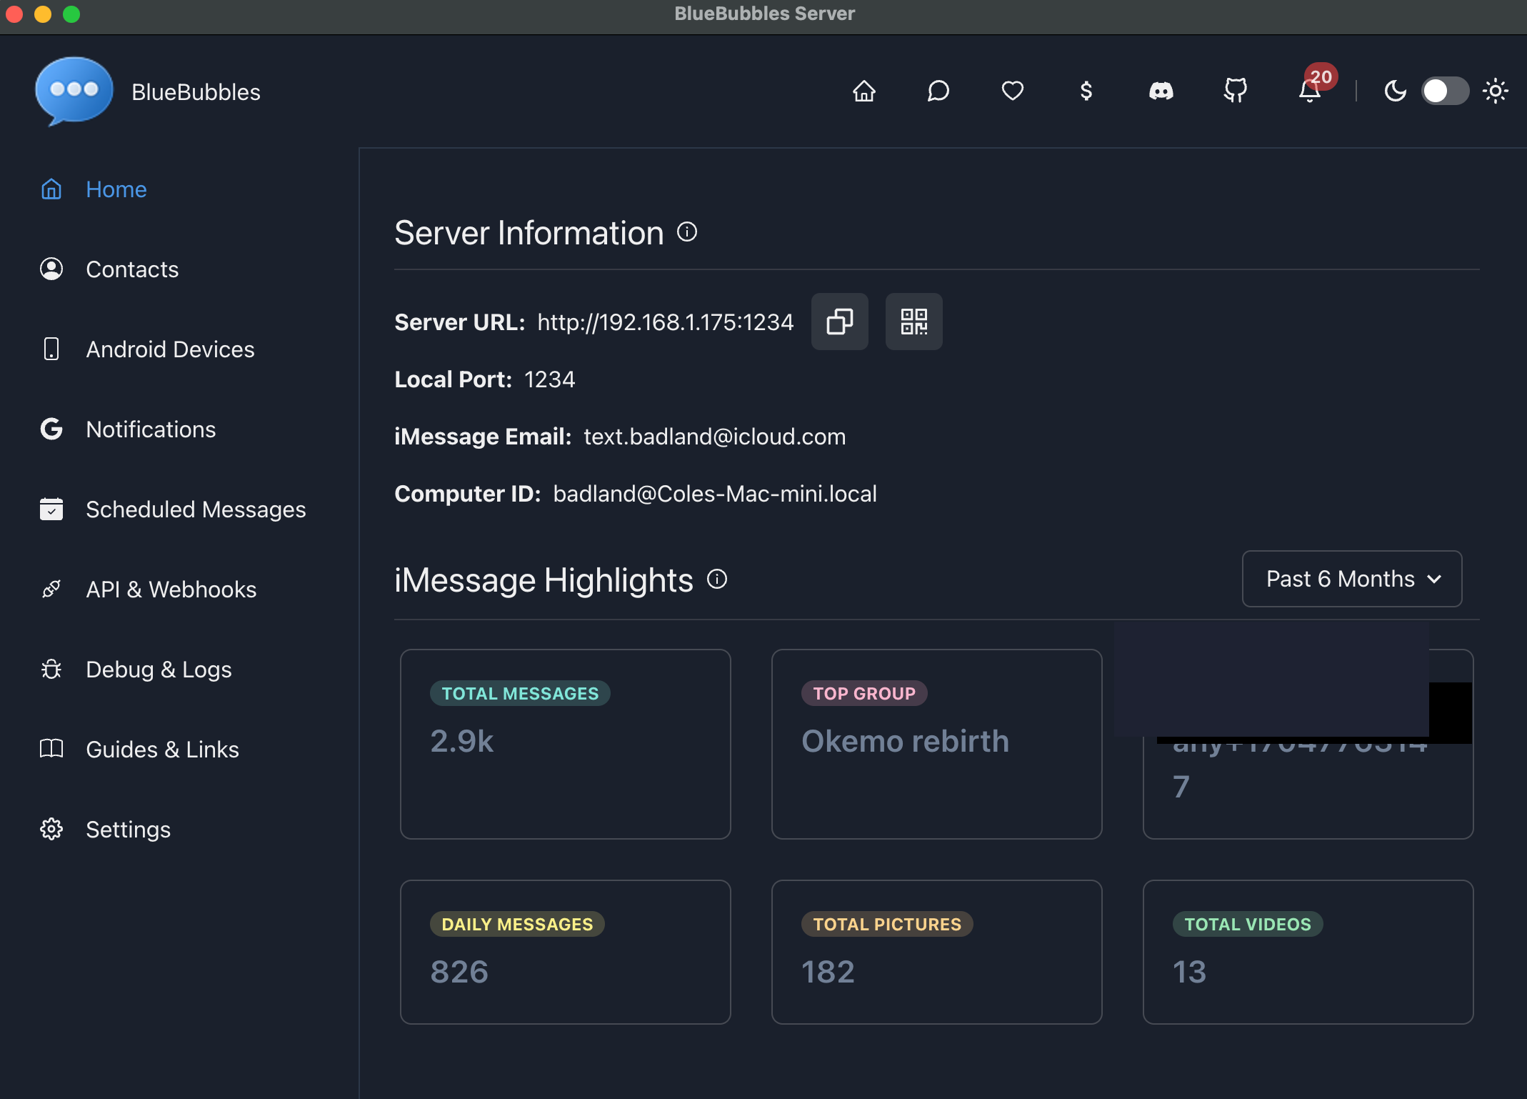Open the QR code for the server URL
The height and width of the screenshot is (1099, 1527).
coord(914,322)
